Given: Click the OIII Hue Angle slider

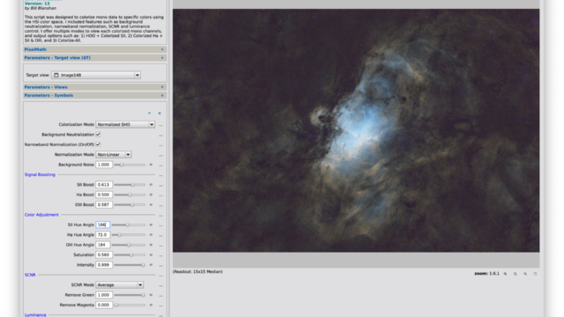Looking at the screenshot, I should pyautogui.click(x=129, y=245).
